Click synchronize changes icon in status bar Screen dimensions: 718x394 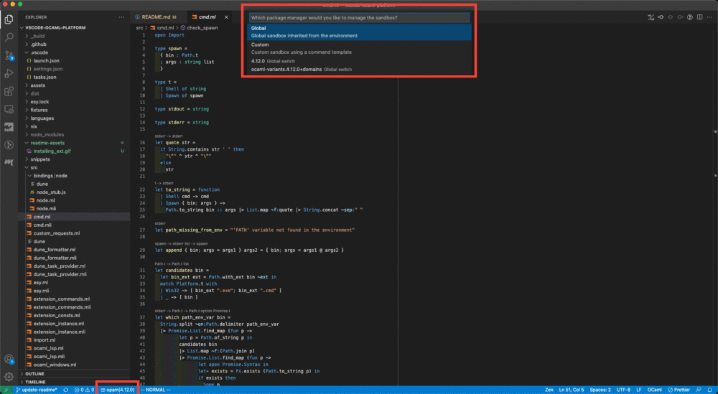[66, 390]
